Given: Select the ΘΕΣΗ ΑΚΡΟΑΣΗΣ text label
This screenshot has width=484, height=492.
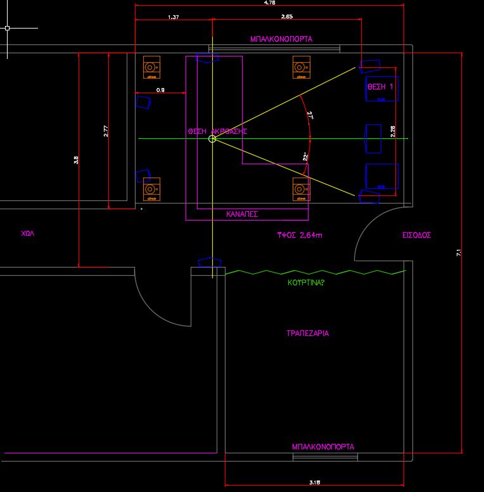Looking at the screenshot, I should (x=217, y=131).
